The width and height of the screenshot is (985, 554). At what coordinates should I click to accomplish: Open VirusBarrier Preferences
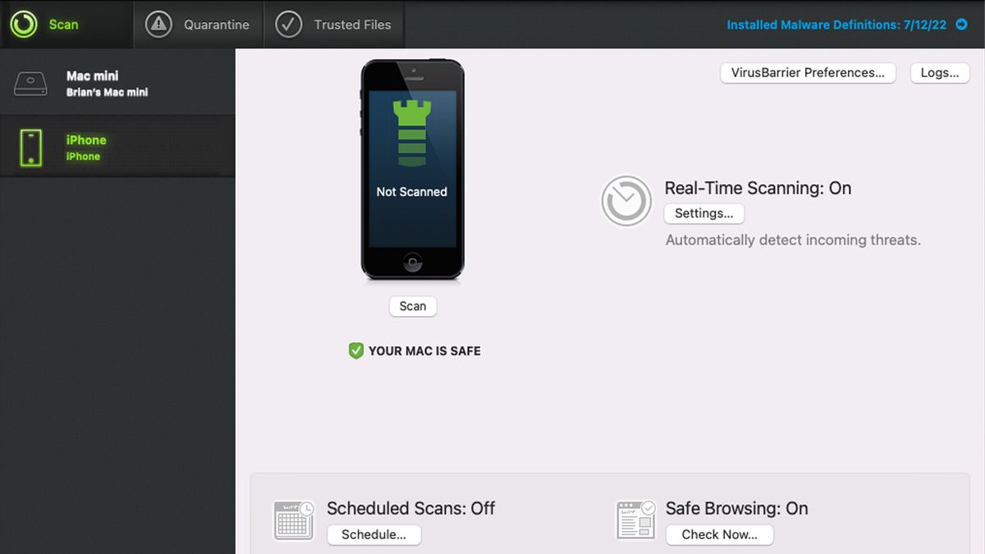(x=809, y=73)
